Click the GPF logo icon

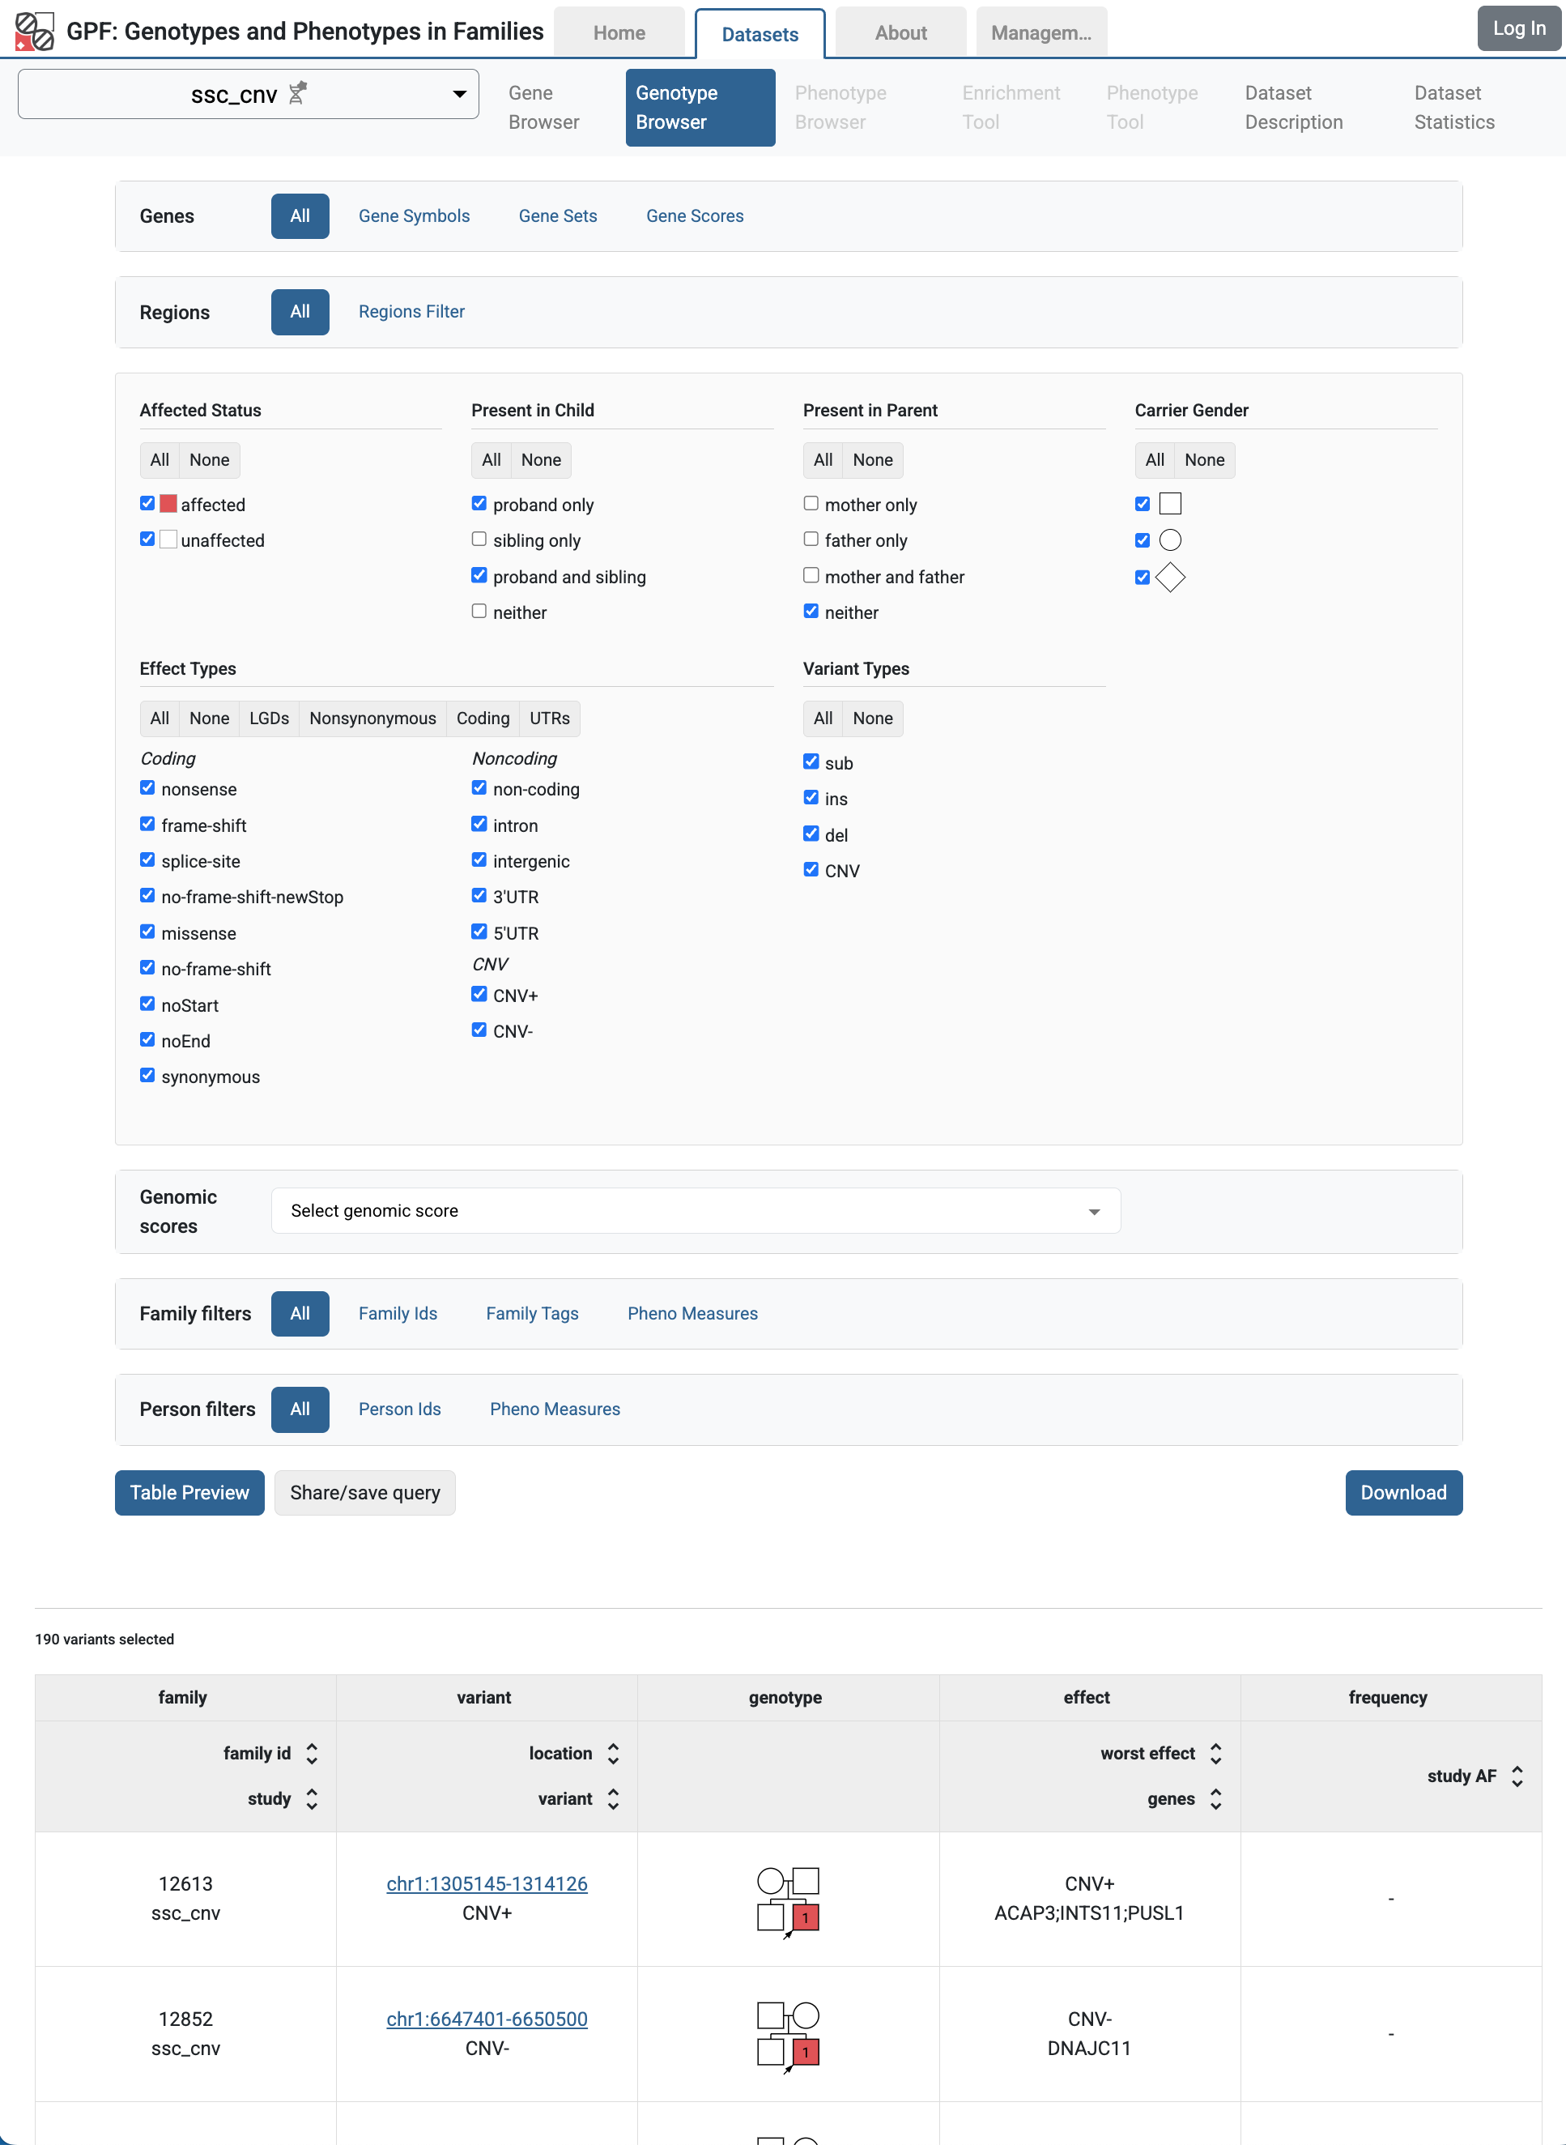point(34,30)
